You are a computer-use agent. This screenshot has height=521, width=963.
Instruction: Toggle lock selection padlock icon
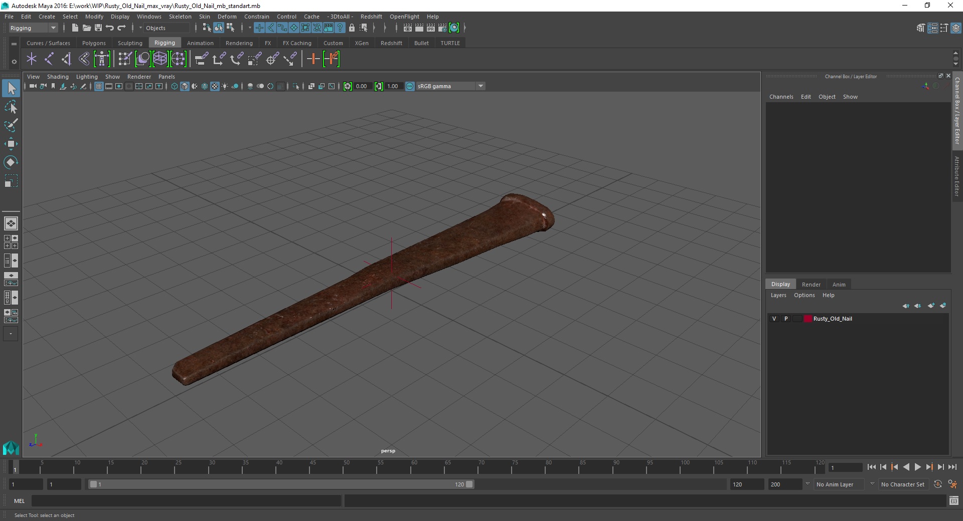[x=352, y=28]
